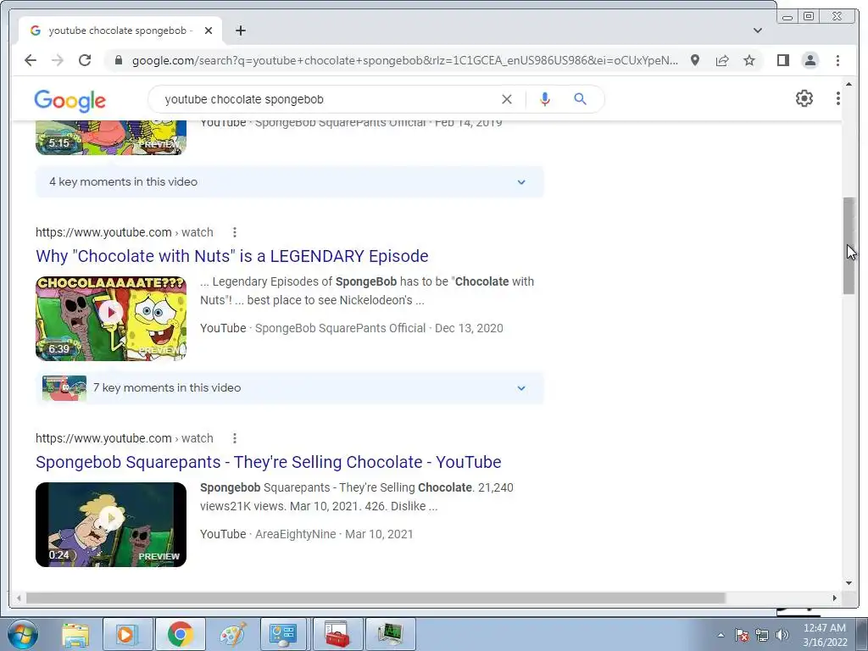Click the small key moments preview thumbnail
The image size is (868, 651).
[x=64, y=388]
